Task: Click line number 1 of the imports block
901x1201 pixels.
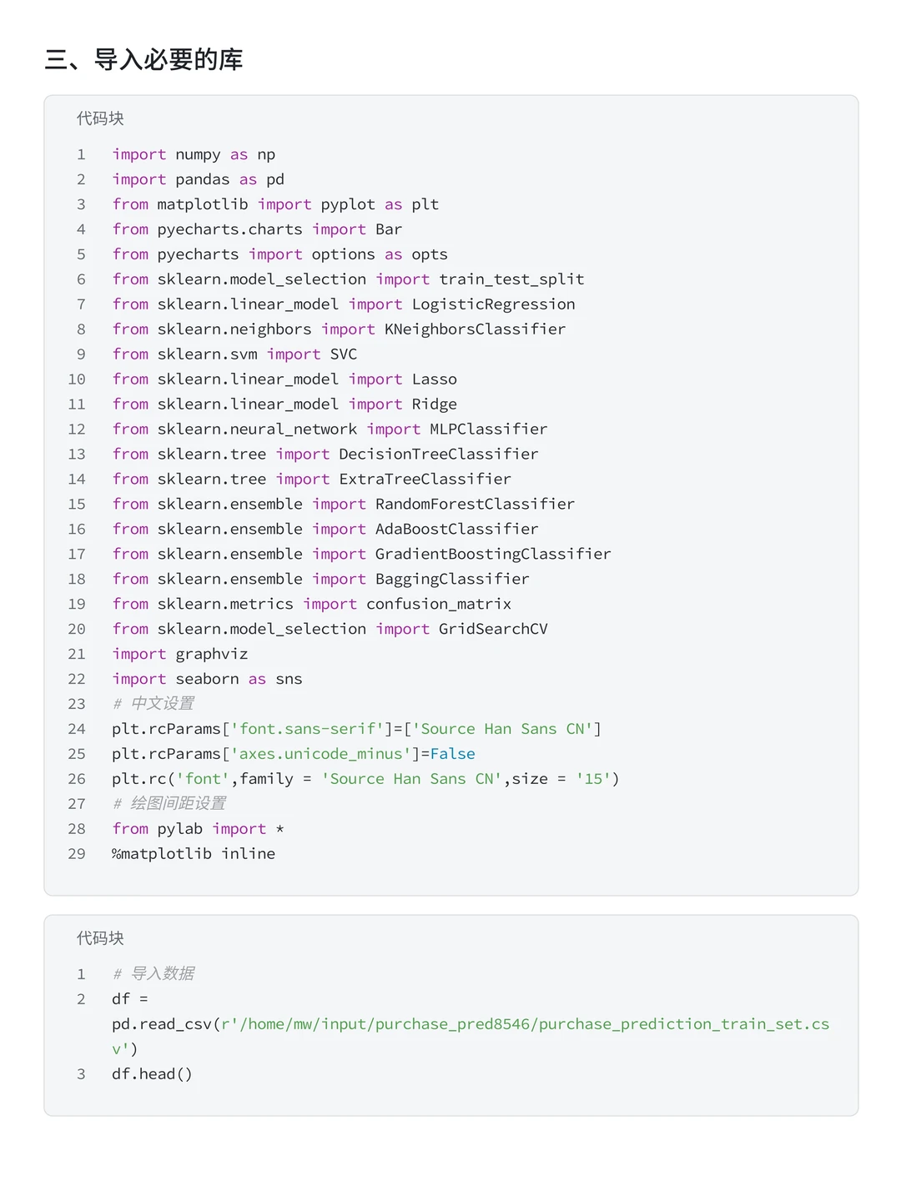Action: point(81,154)
